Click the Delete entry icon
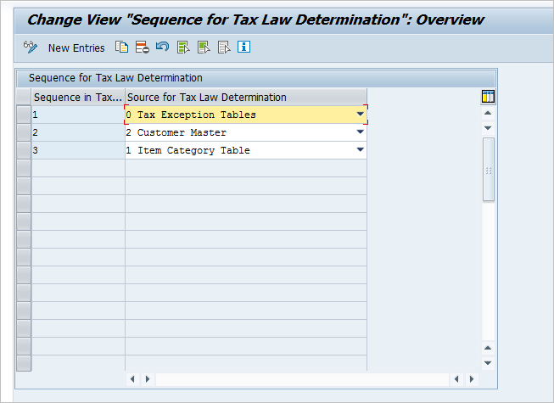Viewport: 554px width, 403px height. pos(143,47)
